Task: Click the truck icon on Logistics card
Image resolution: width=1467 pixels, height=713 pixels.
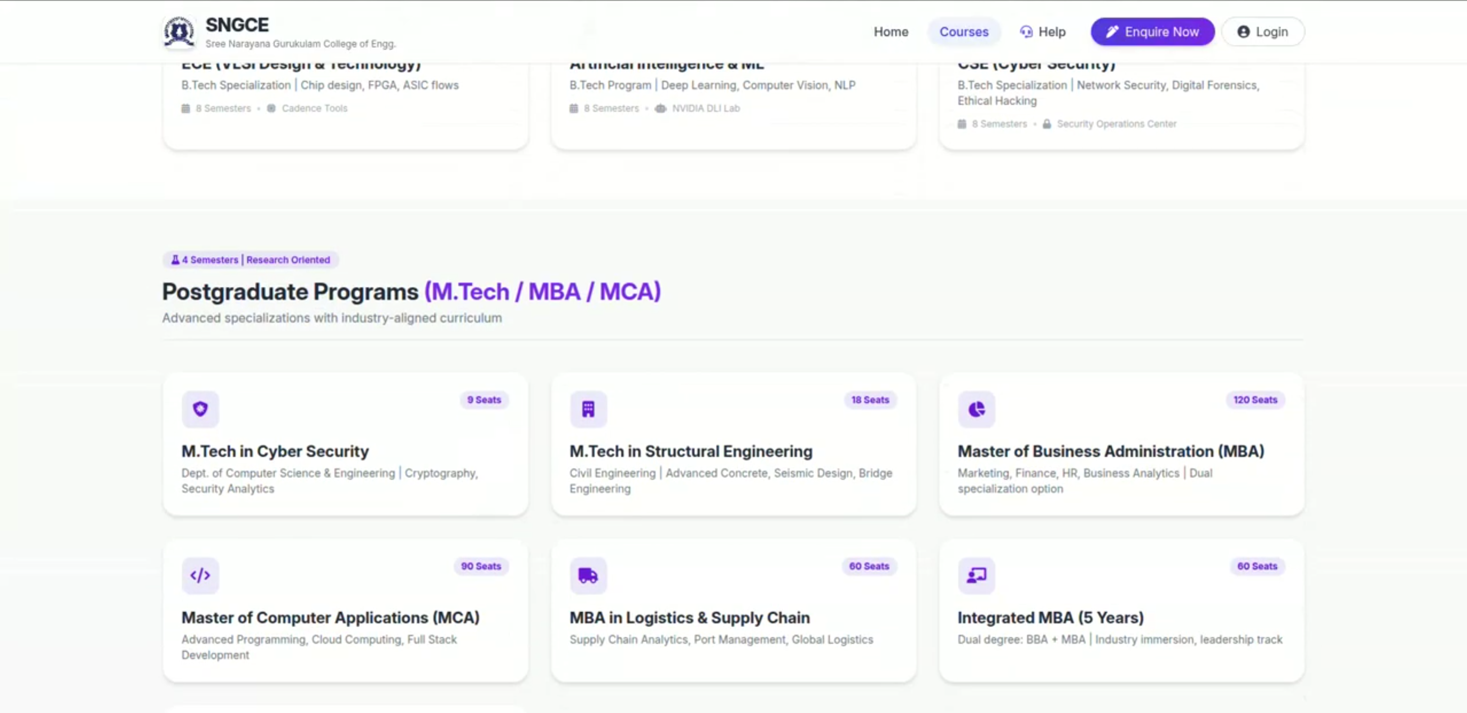Action: [x=588, y=575]
